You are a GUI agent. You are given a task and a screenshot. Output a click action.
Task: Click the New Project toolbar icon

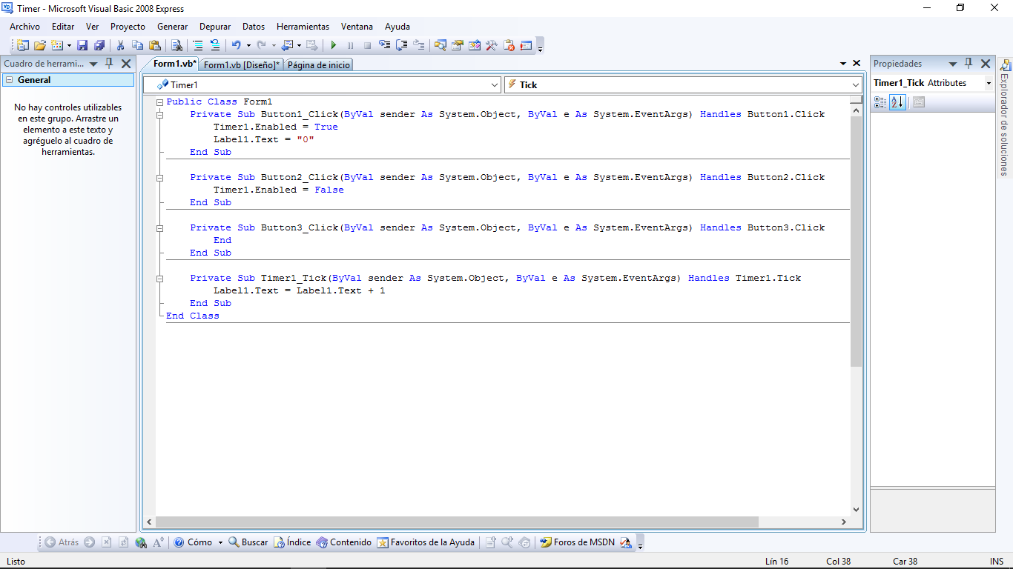pyautogui.click(x=23, y=45)
